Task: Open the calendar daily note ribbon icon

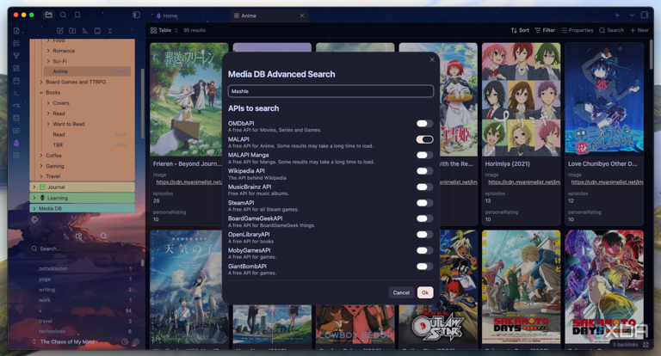Action: (x=16, y=81)
